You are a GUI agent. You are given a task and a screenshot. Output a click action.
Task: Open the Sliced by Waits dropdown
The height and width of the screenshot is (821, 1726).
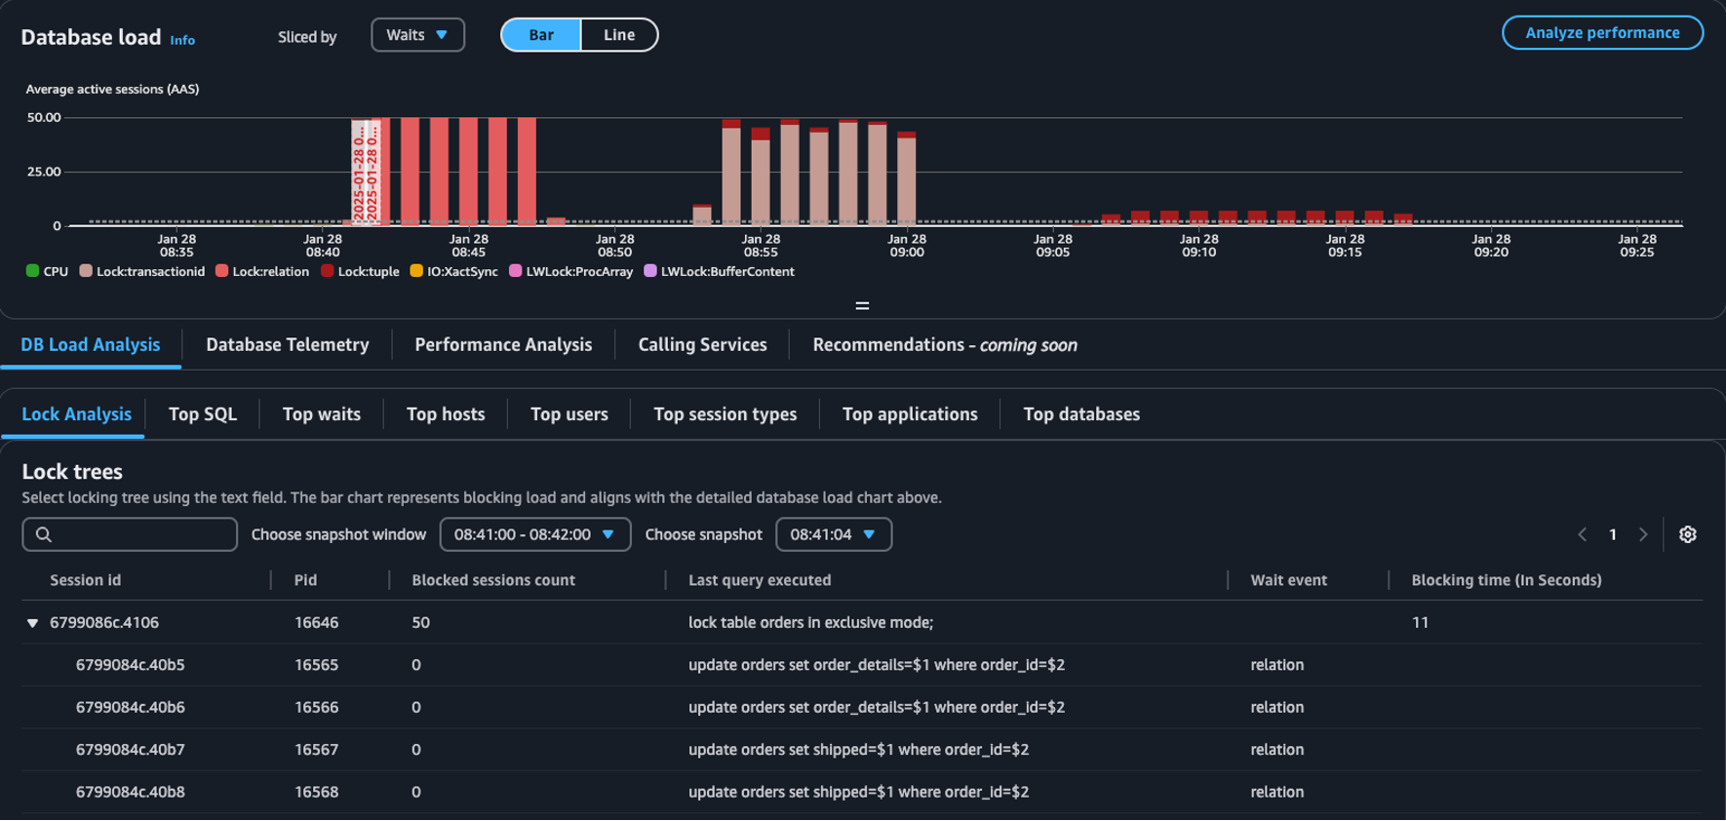(417, 35)
